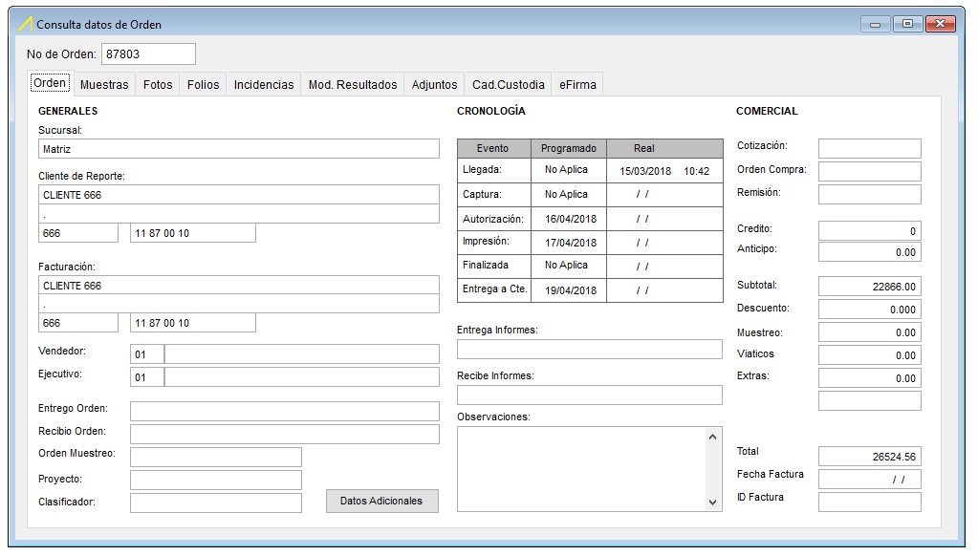Click the Vendedor code field

147,354
